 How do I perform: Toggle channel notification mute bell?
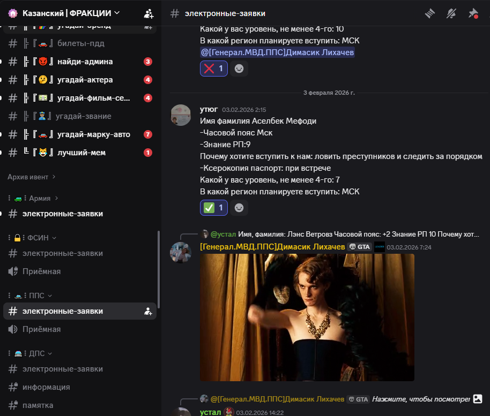[x=451, y=13]
